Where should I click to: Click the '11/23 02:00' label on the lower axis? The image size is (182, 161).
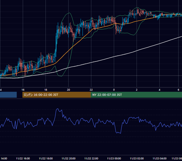(x=137, y=159)
